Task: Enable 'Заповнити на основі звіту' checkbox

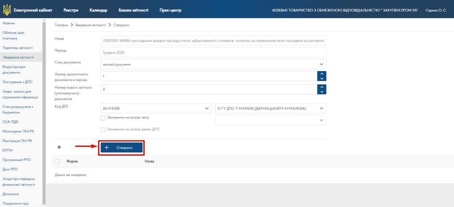Action: pyautogui.click(x=103, y=118)
